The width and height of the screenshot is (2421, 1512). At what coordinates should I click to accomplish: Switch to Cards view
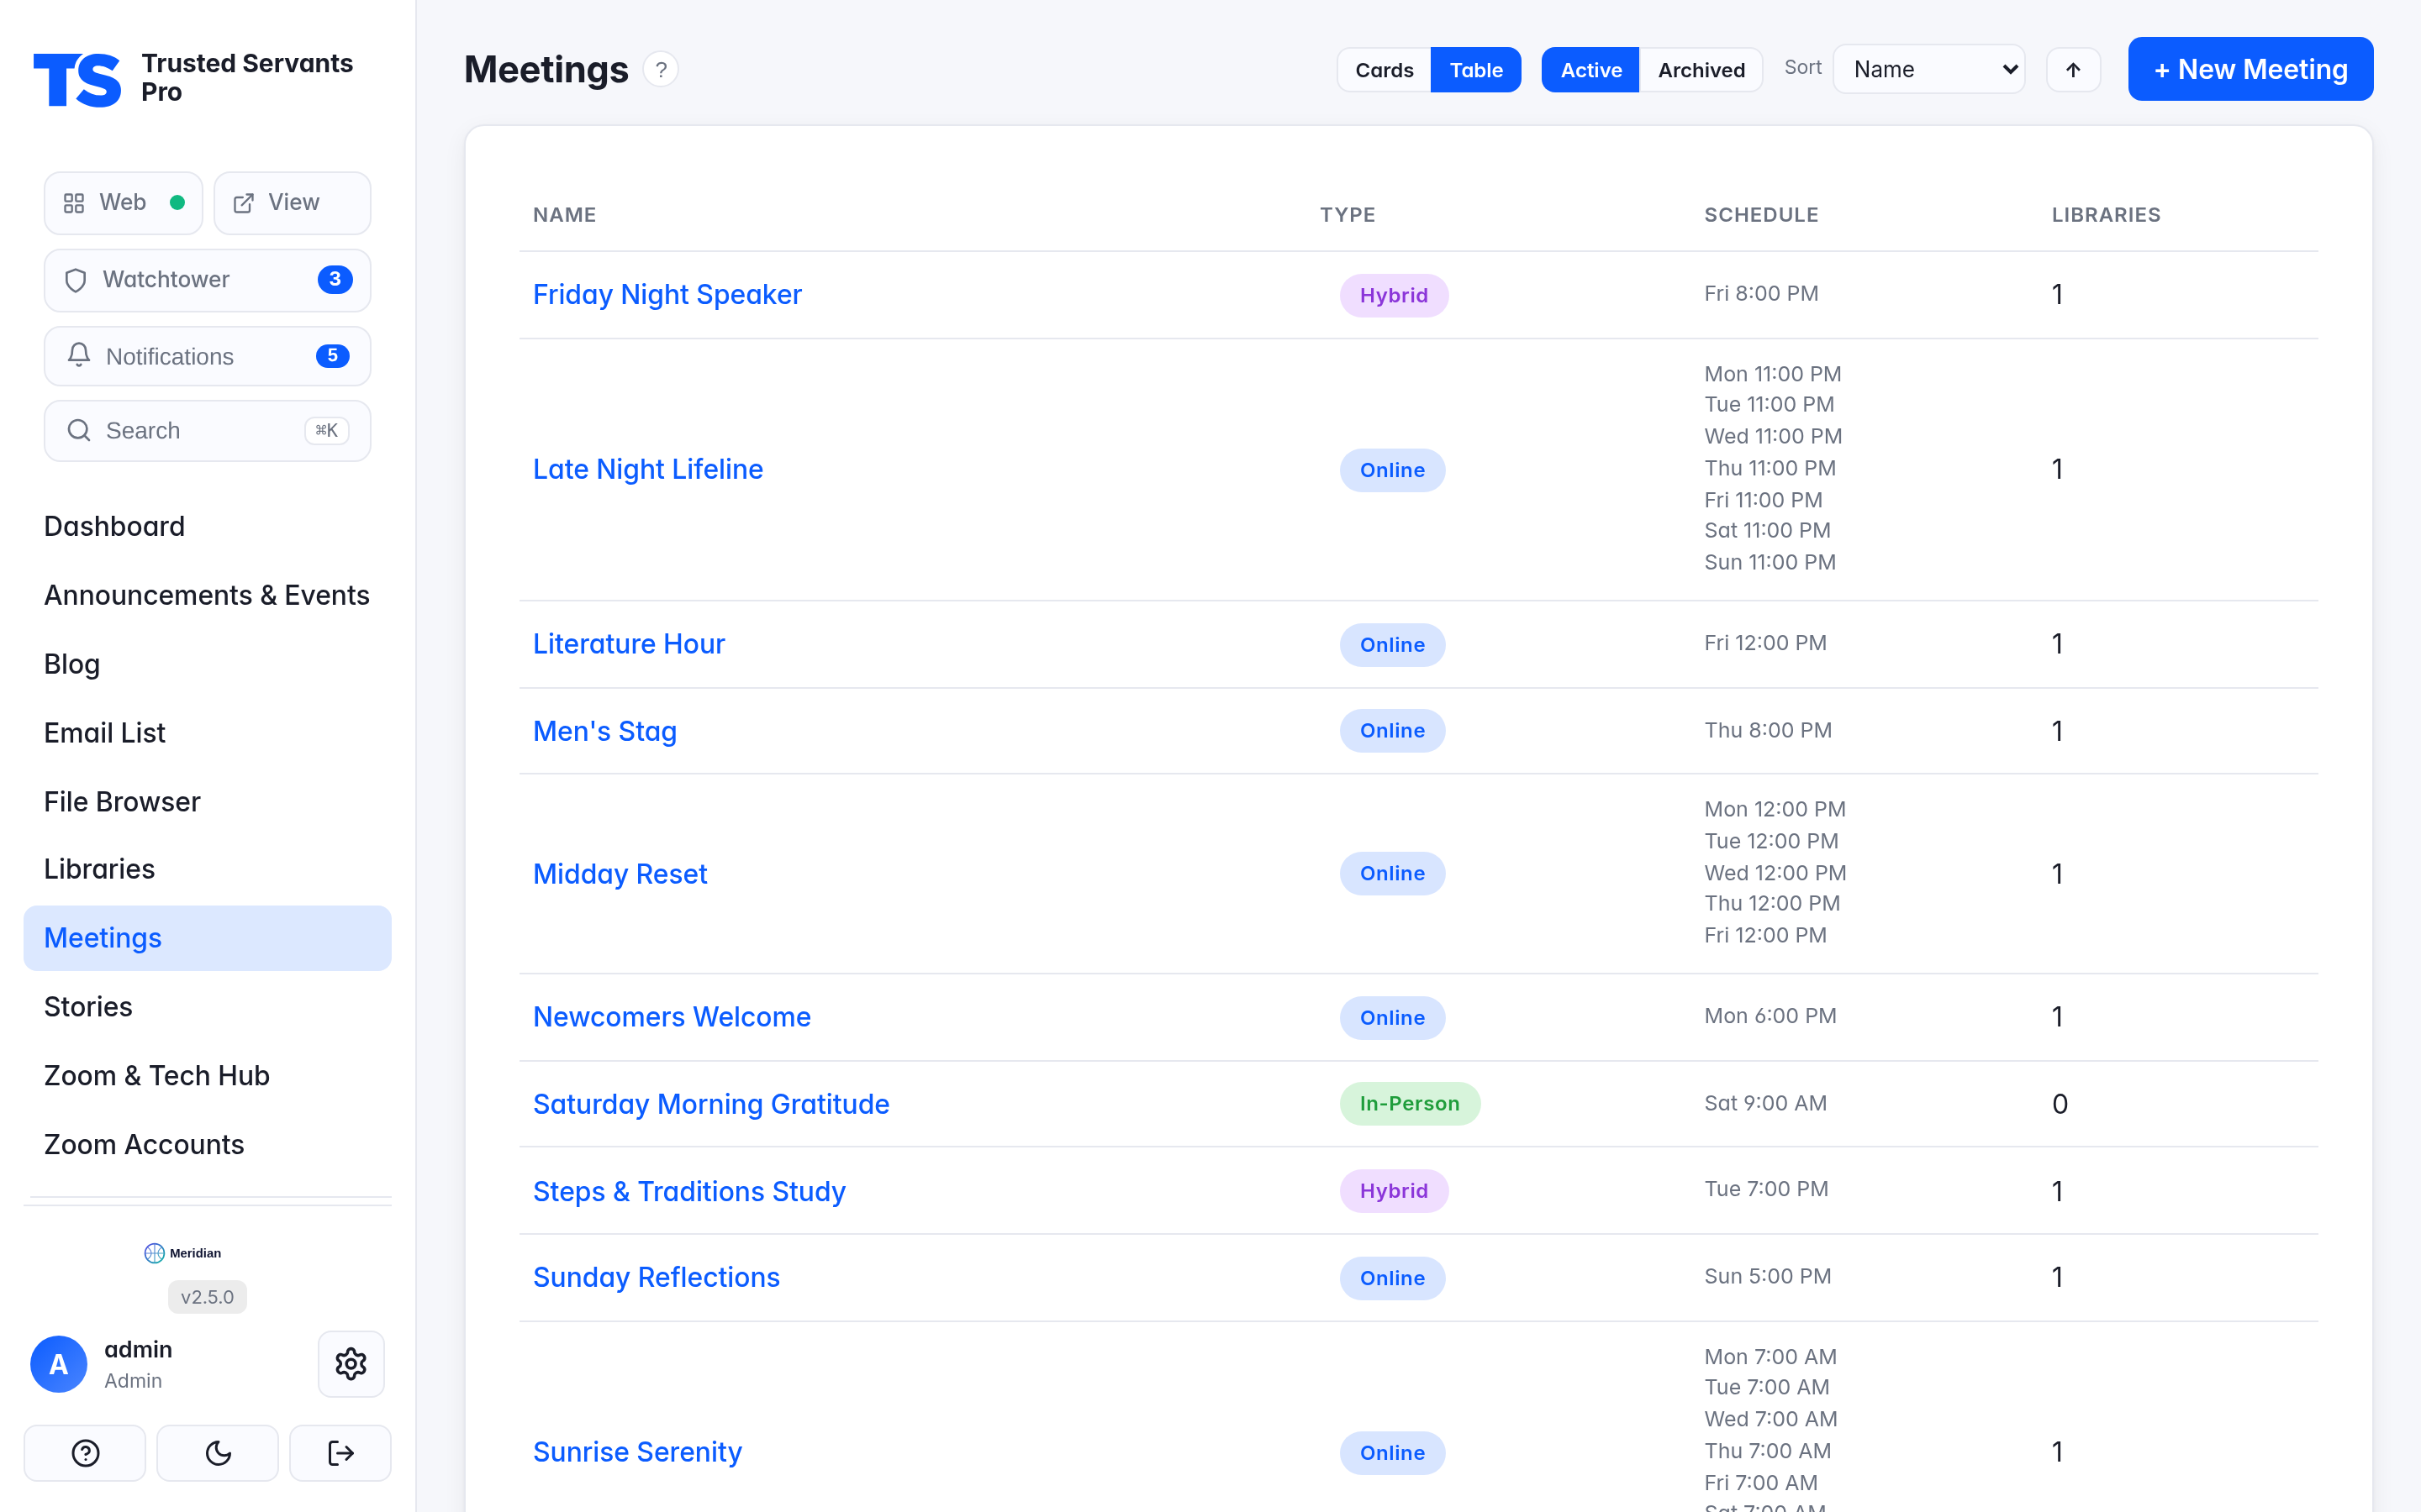point(1384,70)
